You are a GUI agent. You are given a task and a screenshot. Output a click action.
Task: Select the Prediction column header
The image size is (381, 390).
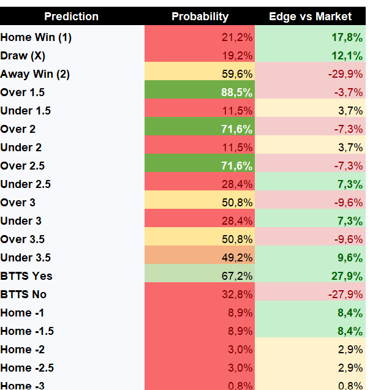[72, 16]
